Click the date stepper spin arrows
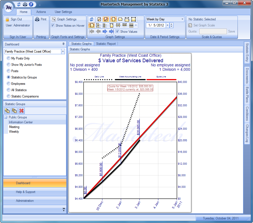This screenshot has width=253, height=223. point(171,25)
